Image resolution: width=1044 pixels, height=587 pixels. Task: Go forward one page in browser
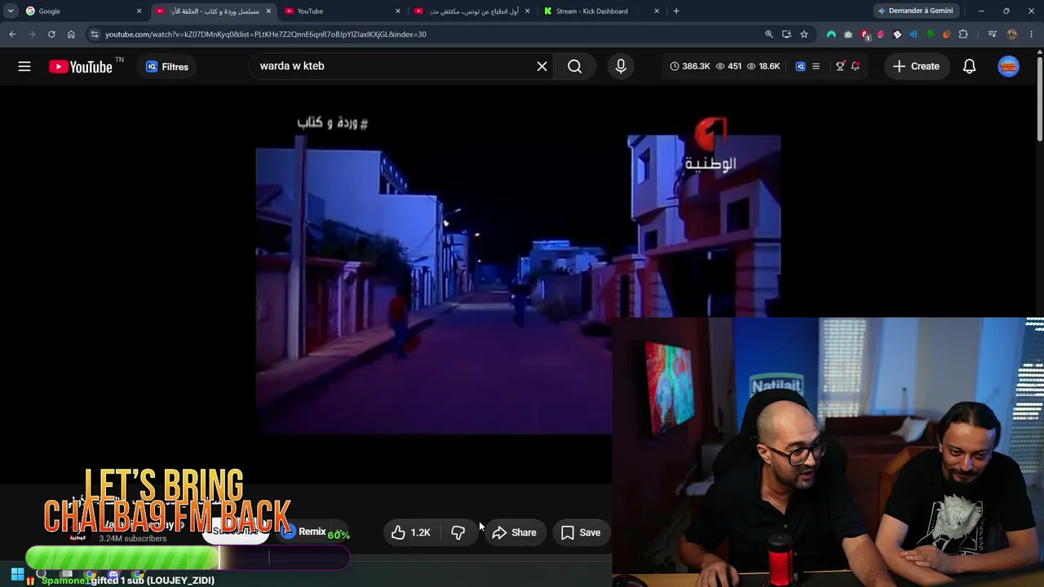[x=32, y=34]
